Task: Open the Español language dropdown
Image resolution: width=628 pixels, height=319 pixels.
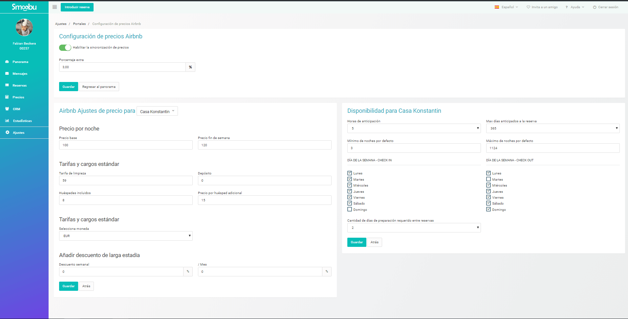Action: [507, 7]
